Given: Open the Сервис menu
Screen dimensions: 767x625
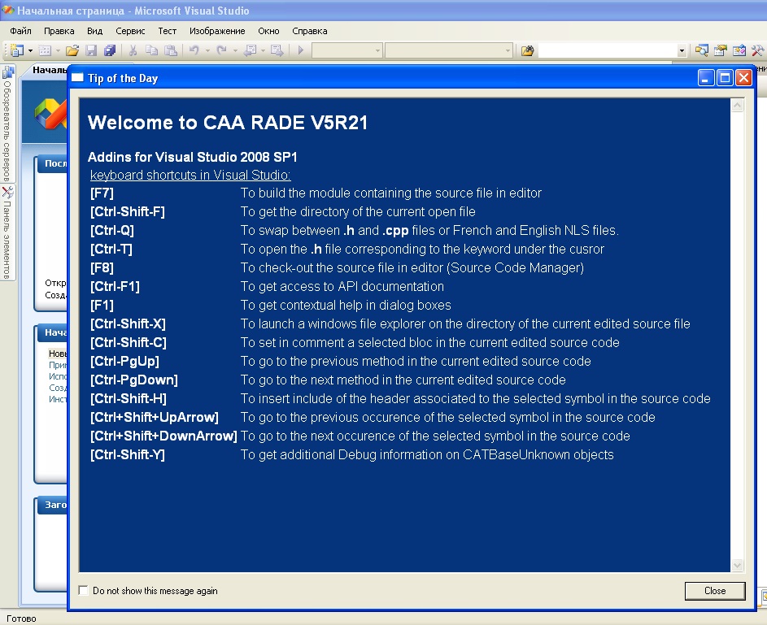Looking at the screenshot, I should 130,31.
